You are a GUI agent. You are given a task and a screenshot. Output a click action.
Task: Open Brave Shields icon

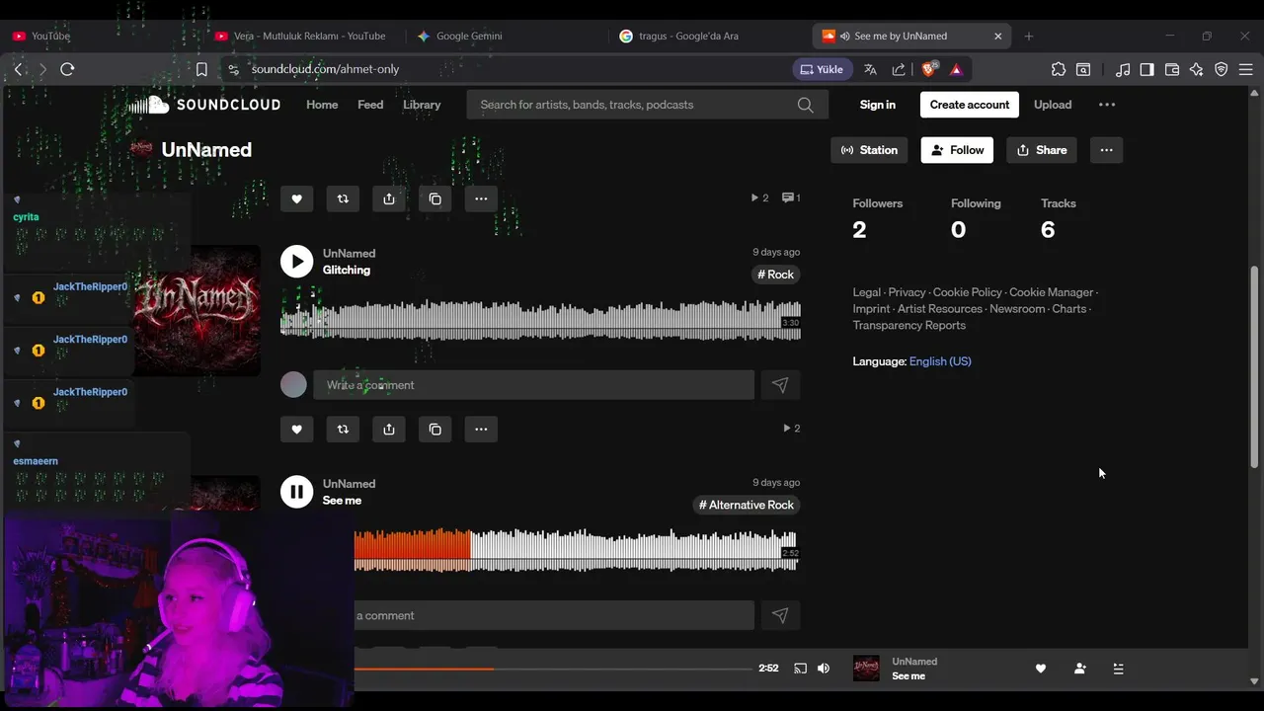point(928,69)
